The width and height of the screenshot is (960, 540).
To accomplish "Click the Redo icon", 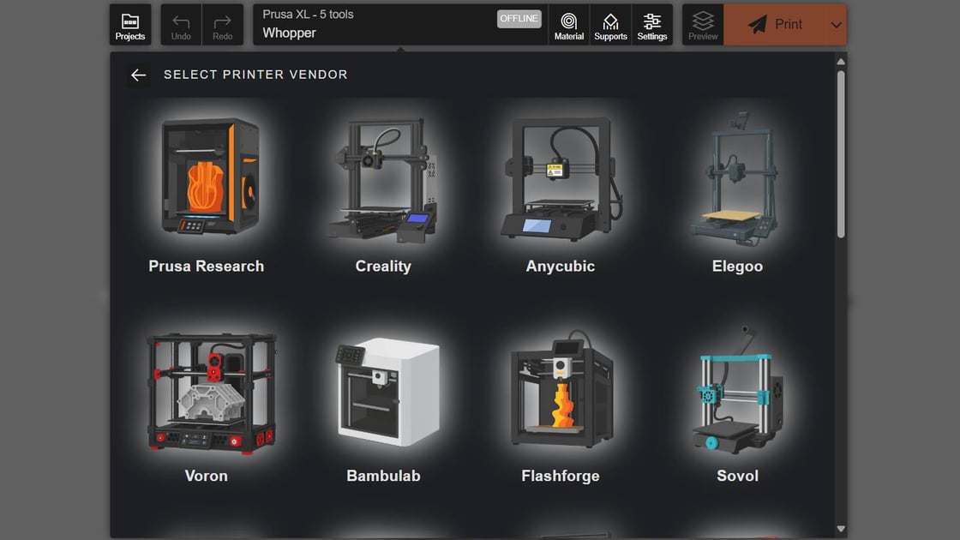I will (x=221, y=24).
